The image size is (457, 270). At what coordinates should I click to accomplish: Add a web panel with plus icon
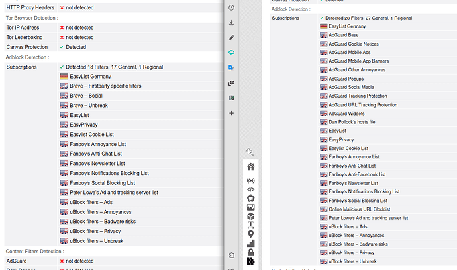pos(231,113)
